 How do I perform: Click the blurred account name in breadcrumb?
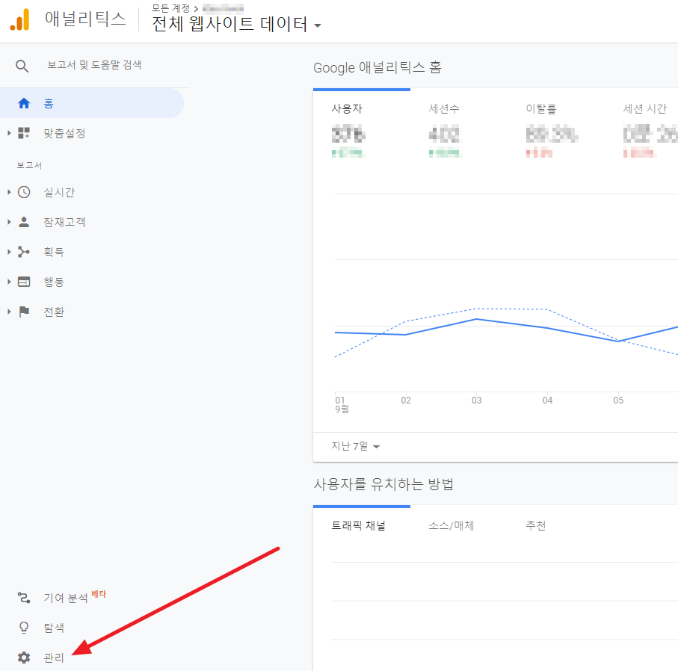pyautogui.click(x=223, y=8)
